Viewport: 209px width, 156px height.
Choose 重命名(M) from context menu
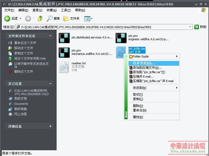(154, 110)
